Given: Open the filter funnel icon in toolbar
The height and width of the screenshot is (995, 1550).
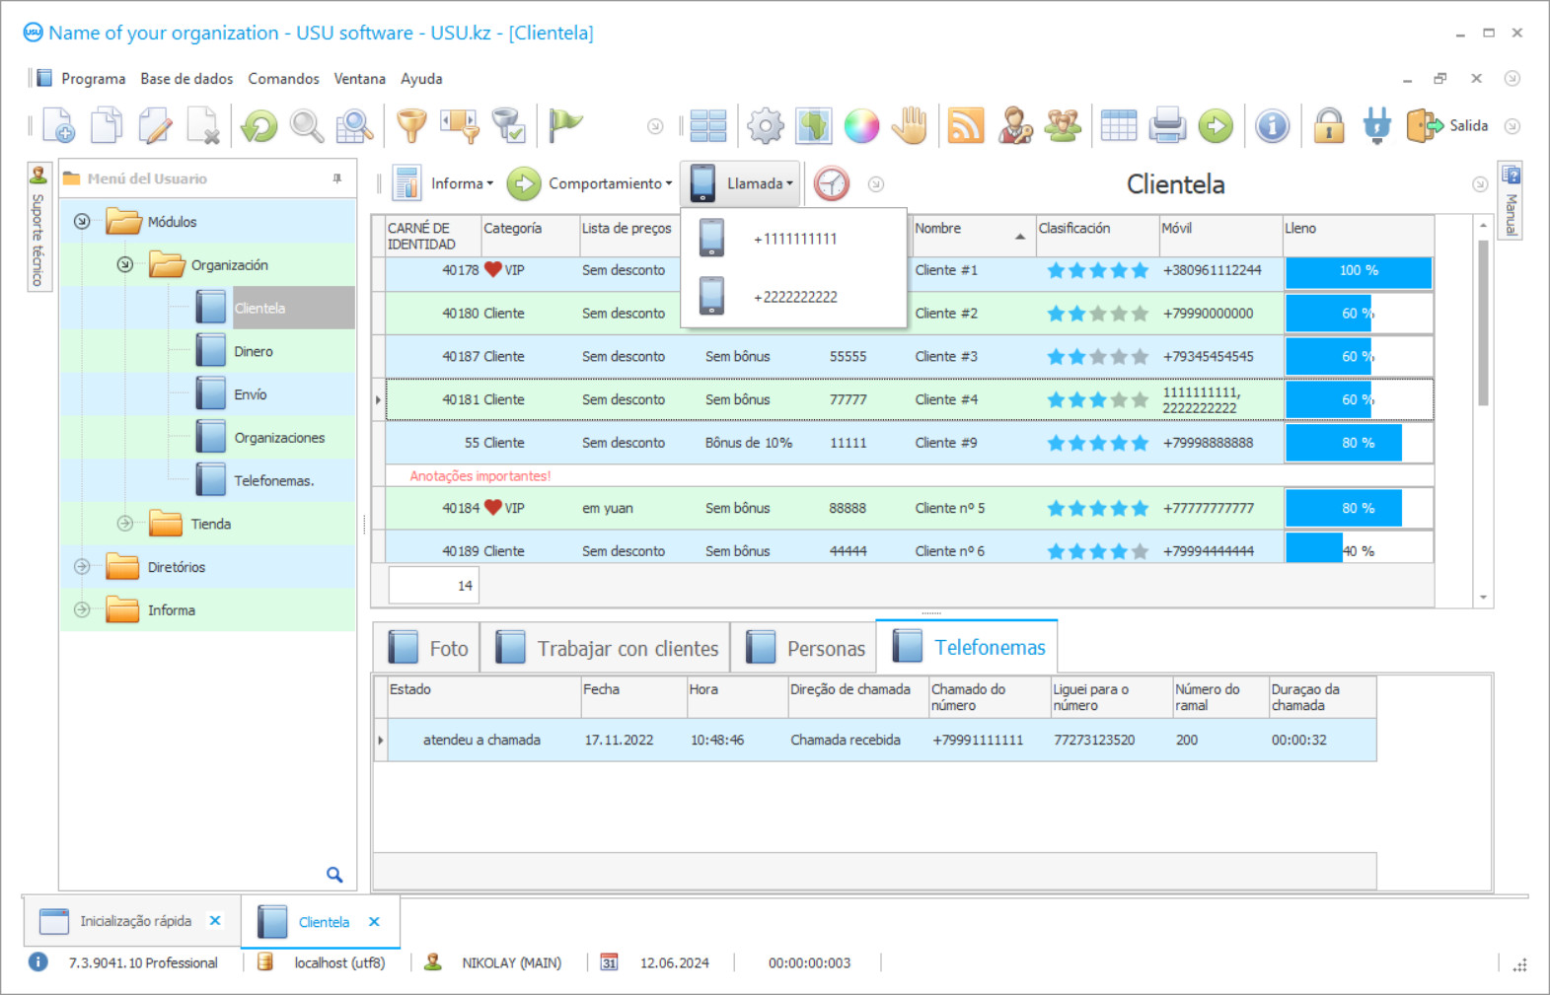Looking at the screenshot, I should (411, 126).
